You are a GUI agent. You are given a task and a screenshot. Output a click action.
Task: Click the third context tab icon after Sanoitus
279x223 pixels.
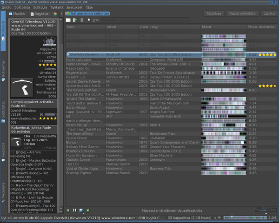pos(55,14)
